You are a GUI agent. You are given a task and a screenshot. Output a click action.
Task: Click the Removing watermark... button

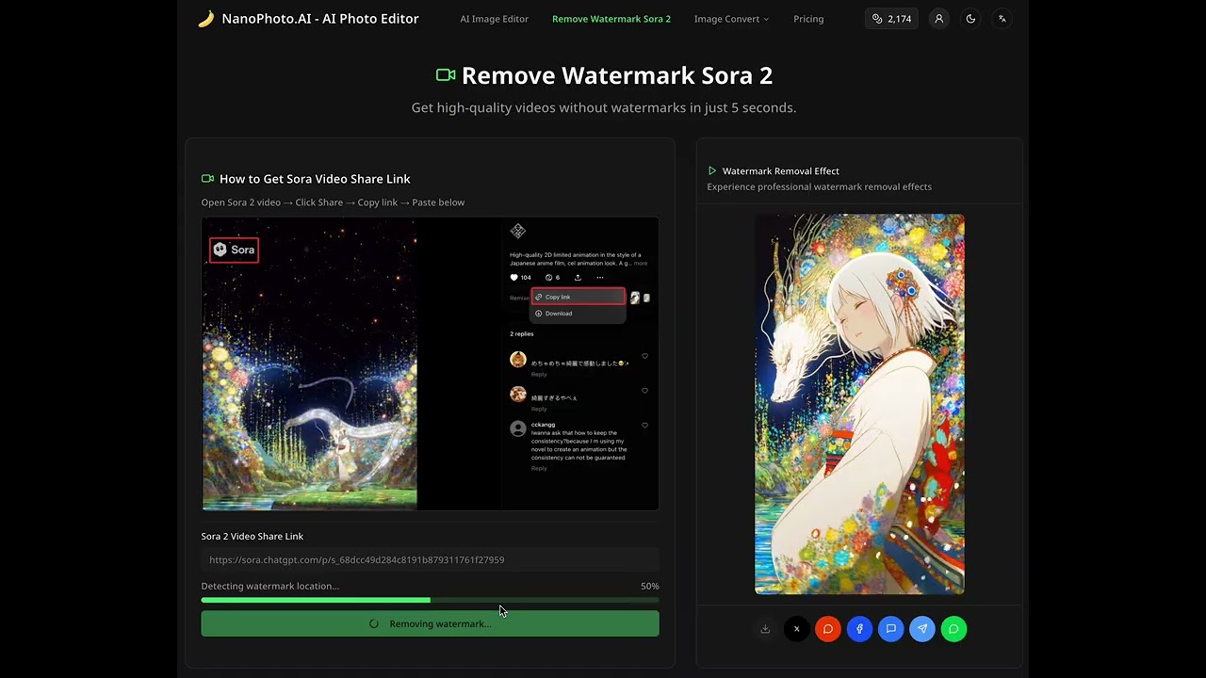(430, 623)
